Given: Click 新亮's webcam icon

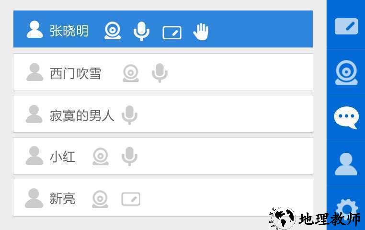Looking at the screenshot, I should [x=100, y=199].
